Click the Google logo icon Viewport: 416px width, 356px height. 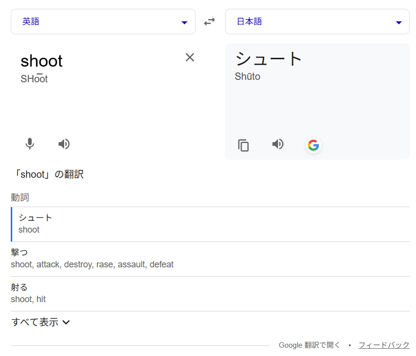(x=313, y=145)
